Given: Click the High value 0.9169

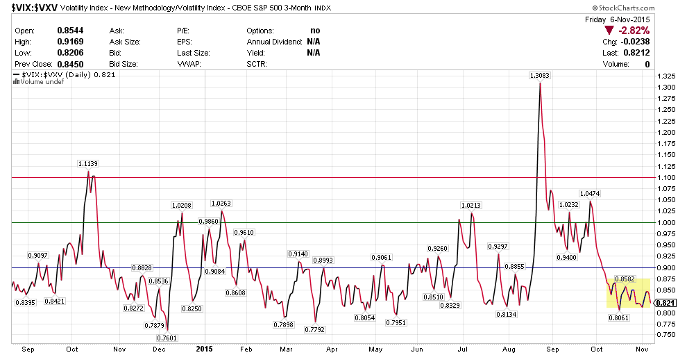Looking at the screenshot, I should 70,42.
